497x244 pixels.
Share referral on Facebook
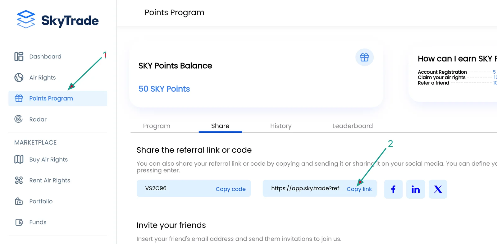tap(393, 189)
